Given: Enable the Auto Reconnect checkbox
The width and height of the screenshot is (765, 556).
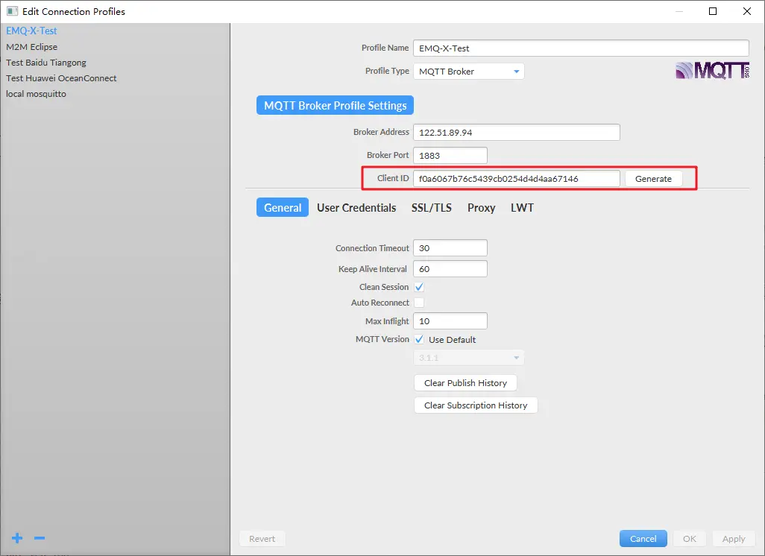Looking at the screenshot, I should tap(419, 303).
